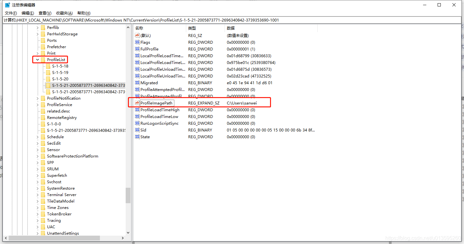Click the (默认) string value icon

pos(137,35)
